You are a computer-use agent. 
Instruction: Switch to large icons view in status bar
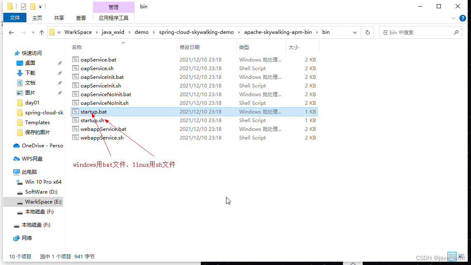461,256
